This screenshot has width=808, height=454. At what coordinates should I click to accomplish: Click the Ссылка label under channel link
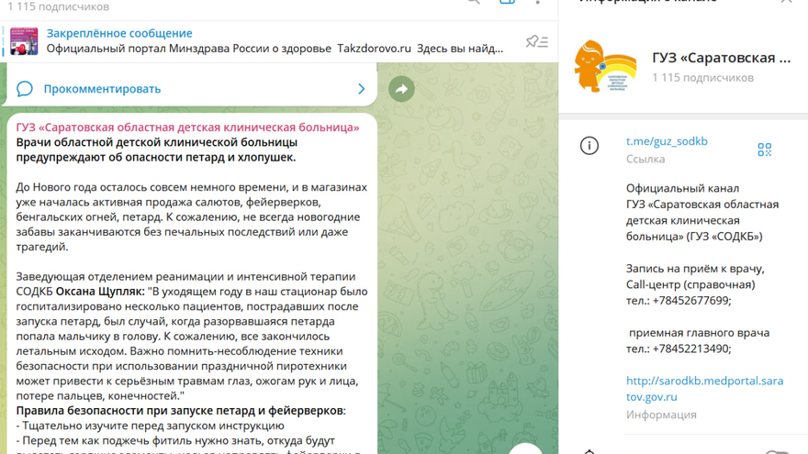click(645, 159)
